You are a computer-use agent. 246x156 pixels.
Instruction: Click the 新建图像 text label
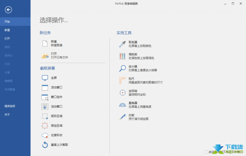(x=57, y=45)
